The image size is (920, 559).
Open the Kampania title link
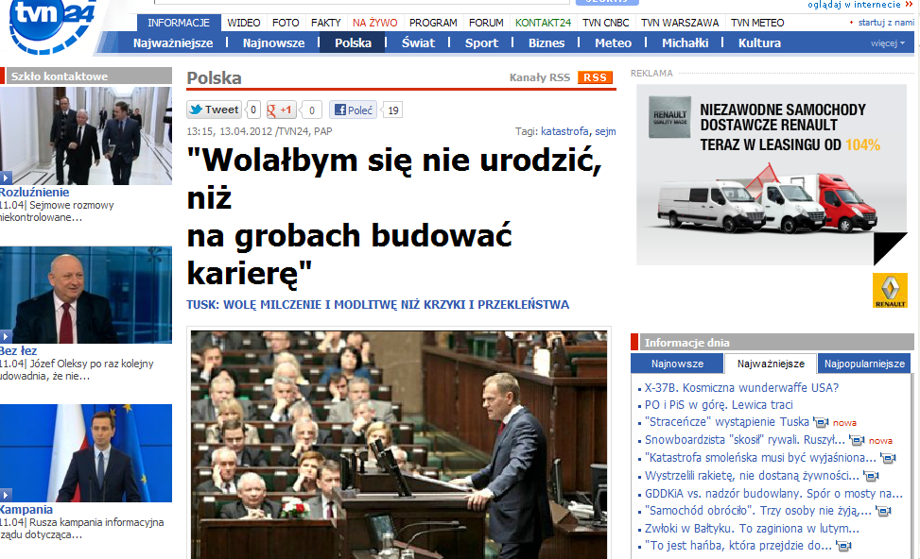point(26,510)
